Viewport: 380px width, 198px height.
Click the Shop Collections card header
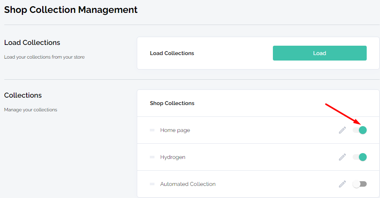tap(172, 103)
